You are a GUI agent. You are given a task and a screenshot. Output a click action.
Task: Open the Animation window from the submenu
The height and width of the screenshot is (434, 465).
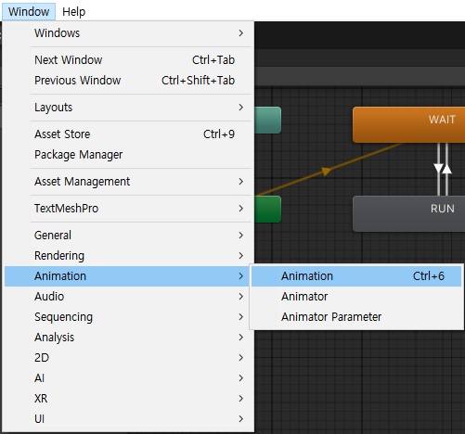[356, 276]
